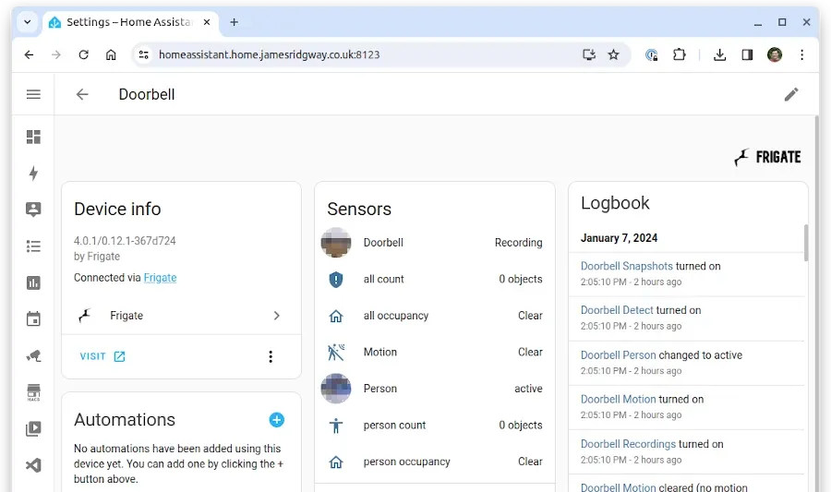
Task: Open the Chrome three-dot menu
Action: pyautogui.click(x=801, y=54)
